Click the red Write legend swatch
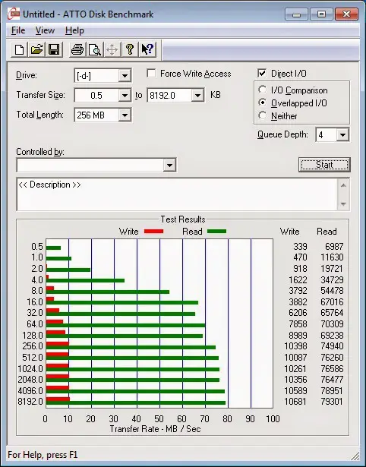 153,232
